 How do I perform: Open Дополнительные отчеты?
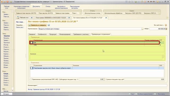pyautogui.click(x=92, y=13)
